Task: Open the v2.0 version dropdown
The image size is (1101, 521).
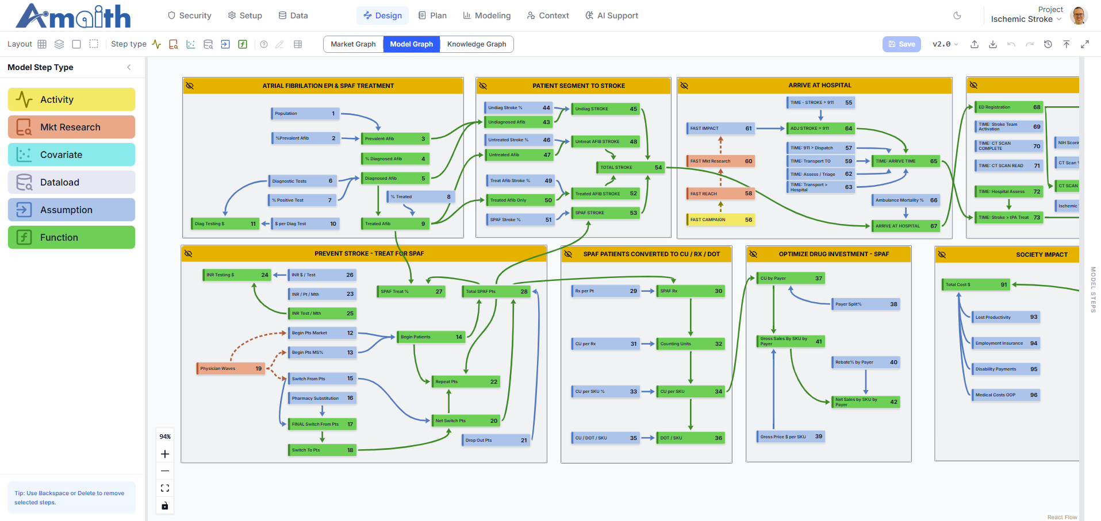Action: 945,44
